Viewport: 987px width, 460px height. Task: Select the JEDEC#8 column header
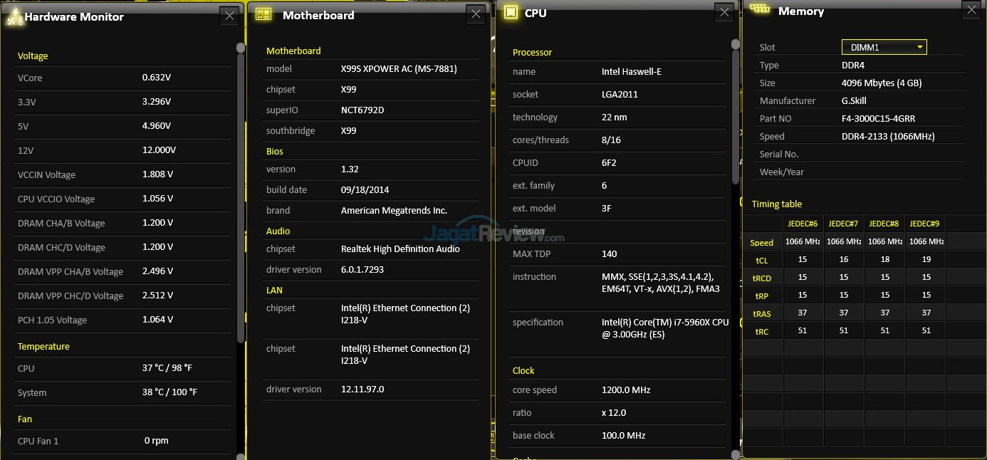click(x=884, y=223)
